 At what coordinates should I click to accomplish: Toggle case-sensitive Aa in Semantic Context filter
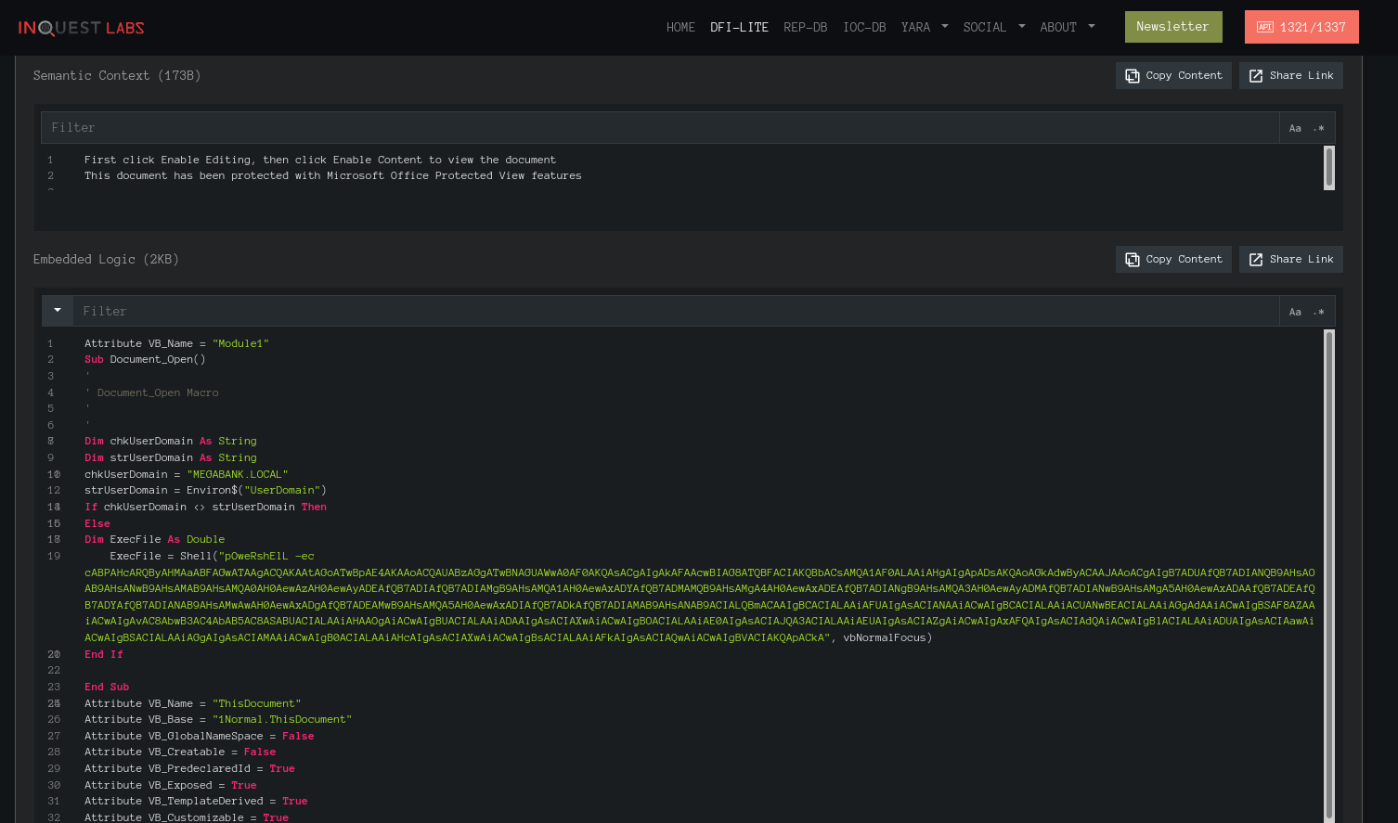[1295, 128]
